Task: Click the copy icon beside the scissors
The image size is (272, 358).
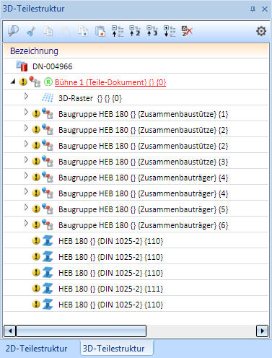Action: [48, 31]
